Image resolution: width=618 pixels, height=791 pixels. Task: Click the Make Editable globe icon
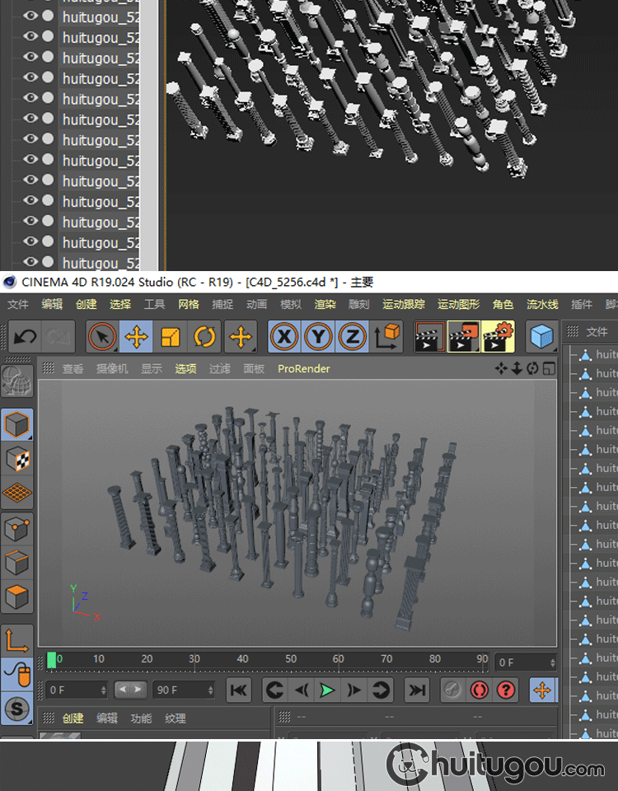(x=18, y=381)
